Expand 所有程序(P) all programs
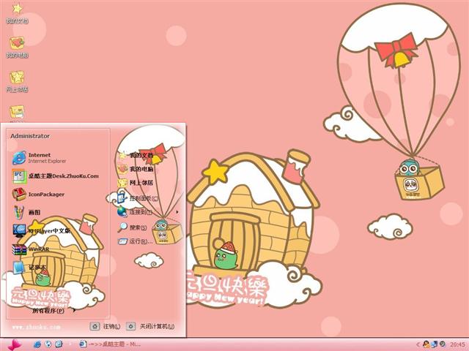This screenshot has height=351, width=469. [x=53, y=311]
